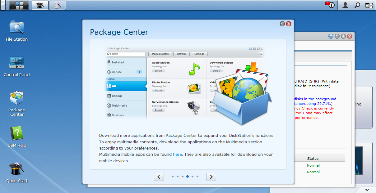Open the Main Menu button in taskbar

(x=19, y=5)
